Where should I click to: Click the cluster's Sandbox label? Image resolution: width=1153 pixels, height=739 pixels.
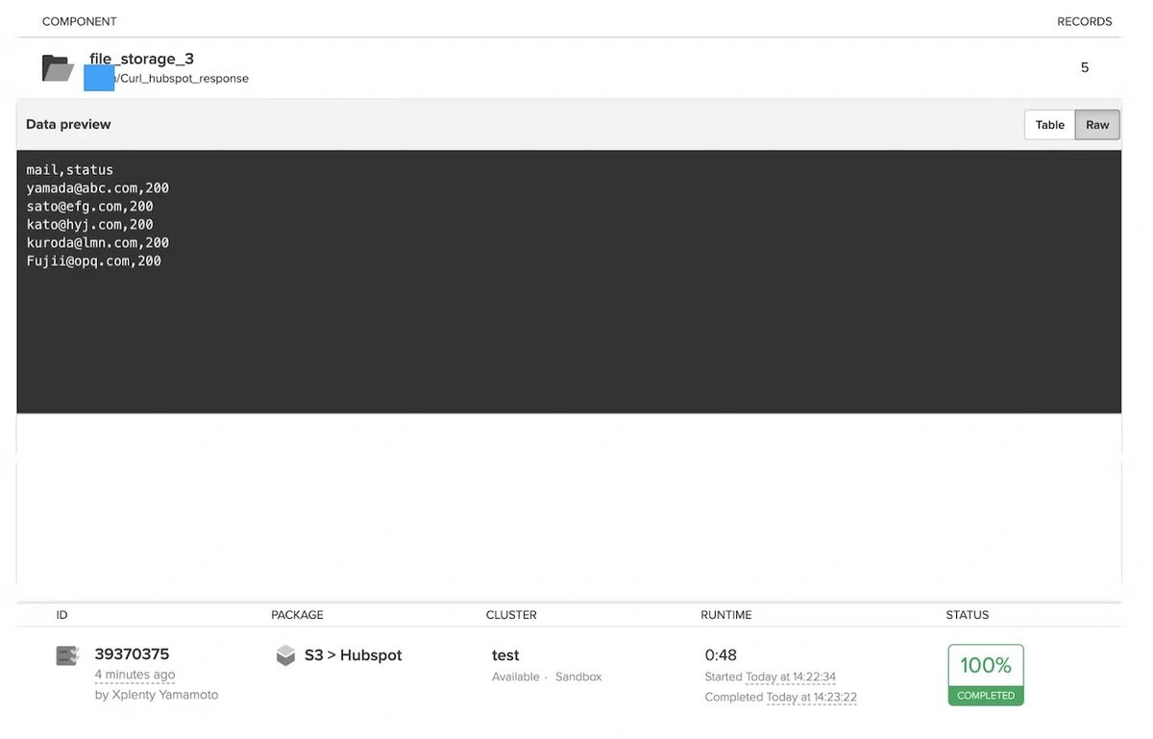(578, 677)
